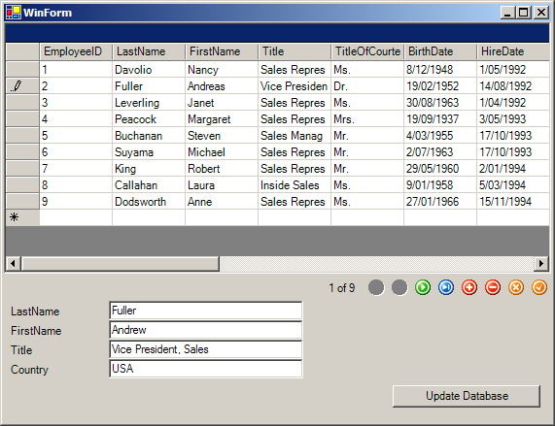
Task: Click the Peacock last name cell
Action: point(149,119)
